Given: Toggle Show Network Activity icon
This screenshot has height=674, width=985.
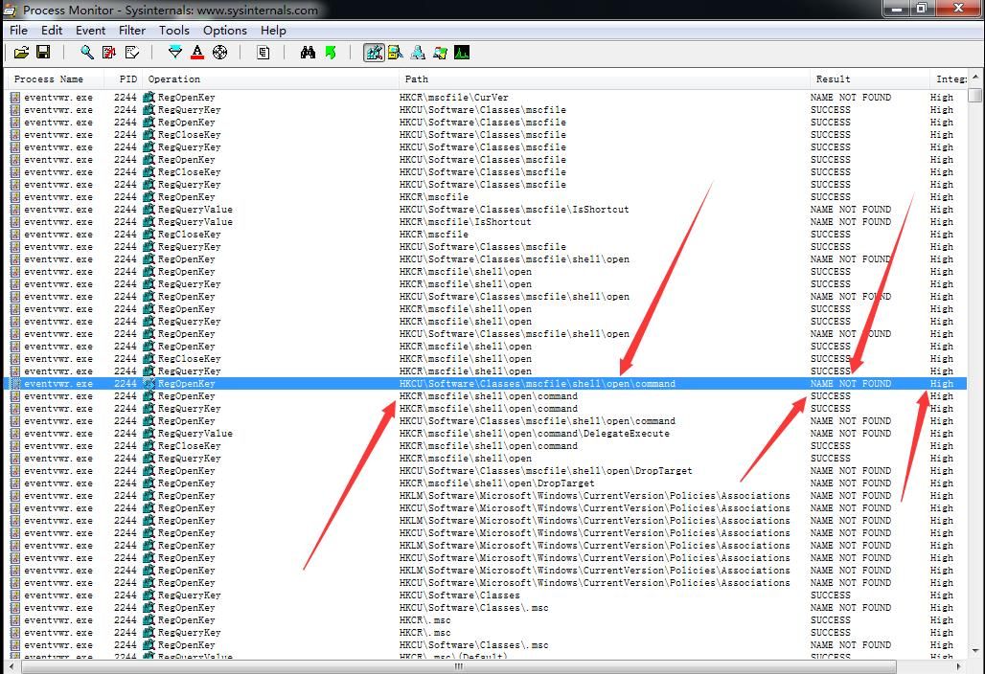Looking at the screenshot, I should [x=418, y=53].
